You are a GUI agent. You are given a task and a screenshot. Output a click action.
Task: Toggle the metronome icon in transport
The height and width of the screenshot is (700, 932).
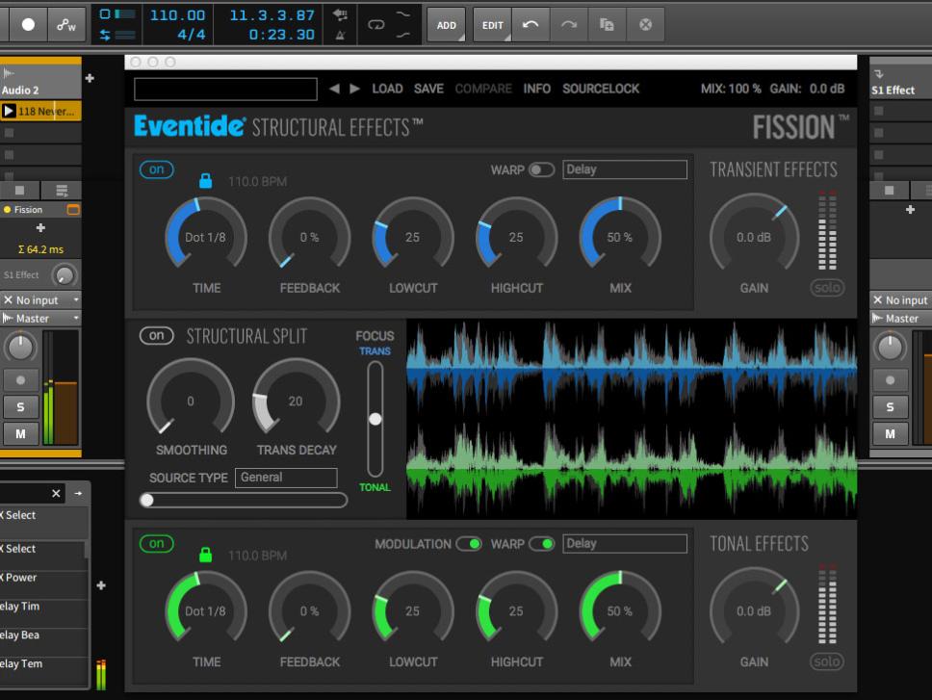[340, 35]
